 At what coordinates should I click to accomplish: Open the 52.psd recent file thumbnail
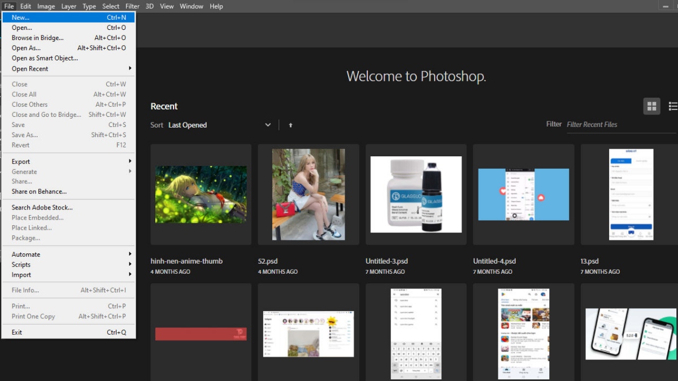pos(308,194)
